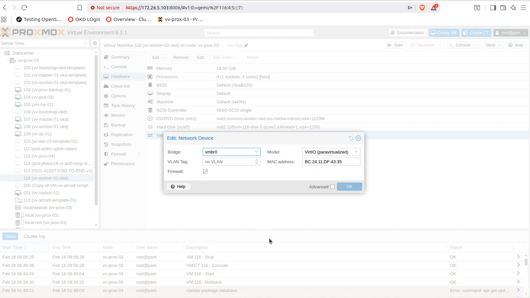Toggle the browser sidebar panel icon

[x=493, y=8]
